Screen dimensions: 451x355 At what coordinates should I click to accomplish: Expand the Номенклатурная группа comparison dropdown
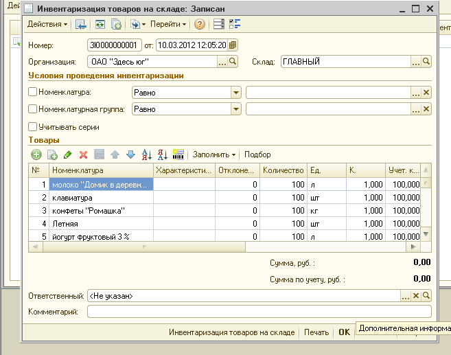coord(236,109)
